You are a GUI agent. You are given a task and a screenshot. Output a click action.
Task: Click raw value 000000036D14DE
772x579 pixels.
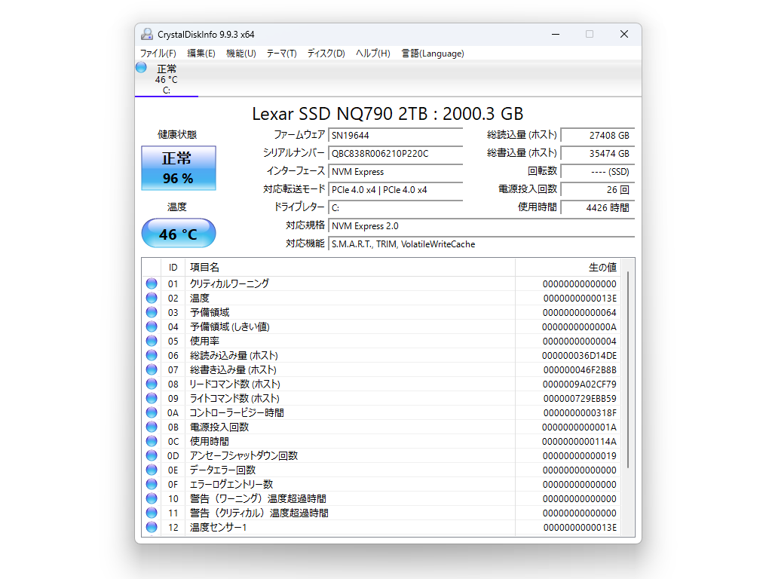[579, 355]
